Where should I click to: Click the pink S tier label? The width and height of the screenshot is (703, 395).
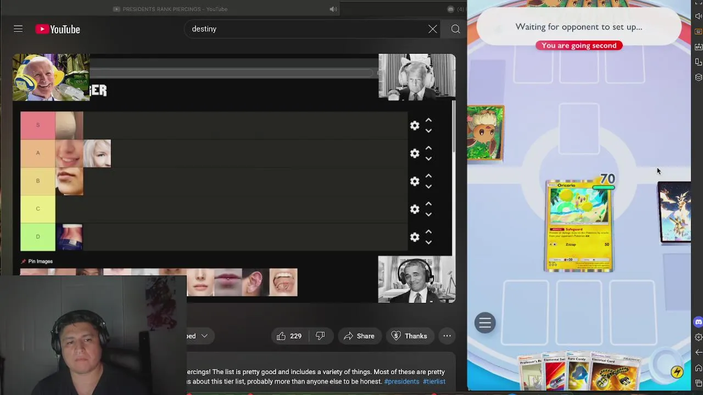(38, 126)
